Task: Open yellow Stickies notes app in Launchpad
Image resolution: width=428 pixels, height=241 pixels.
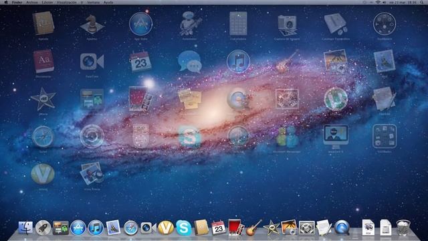Action: [190, 100]
